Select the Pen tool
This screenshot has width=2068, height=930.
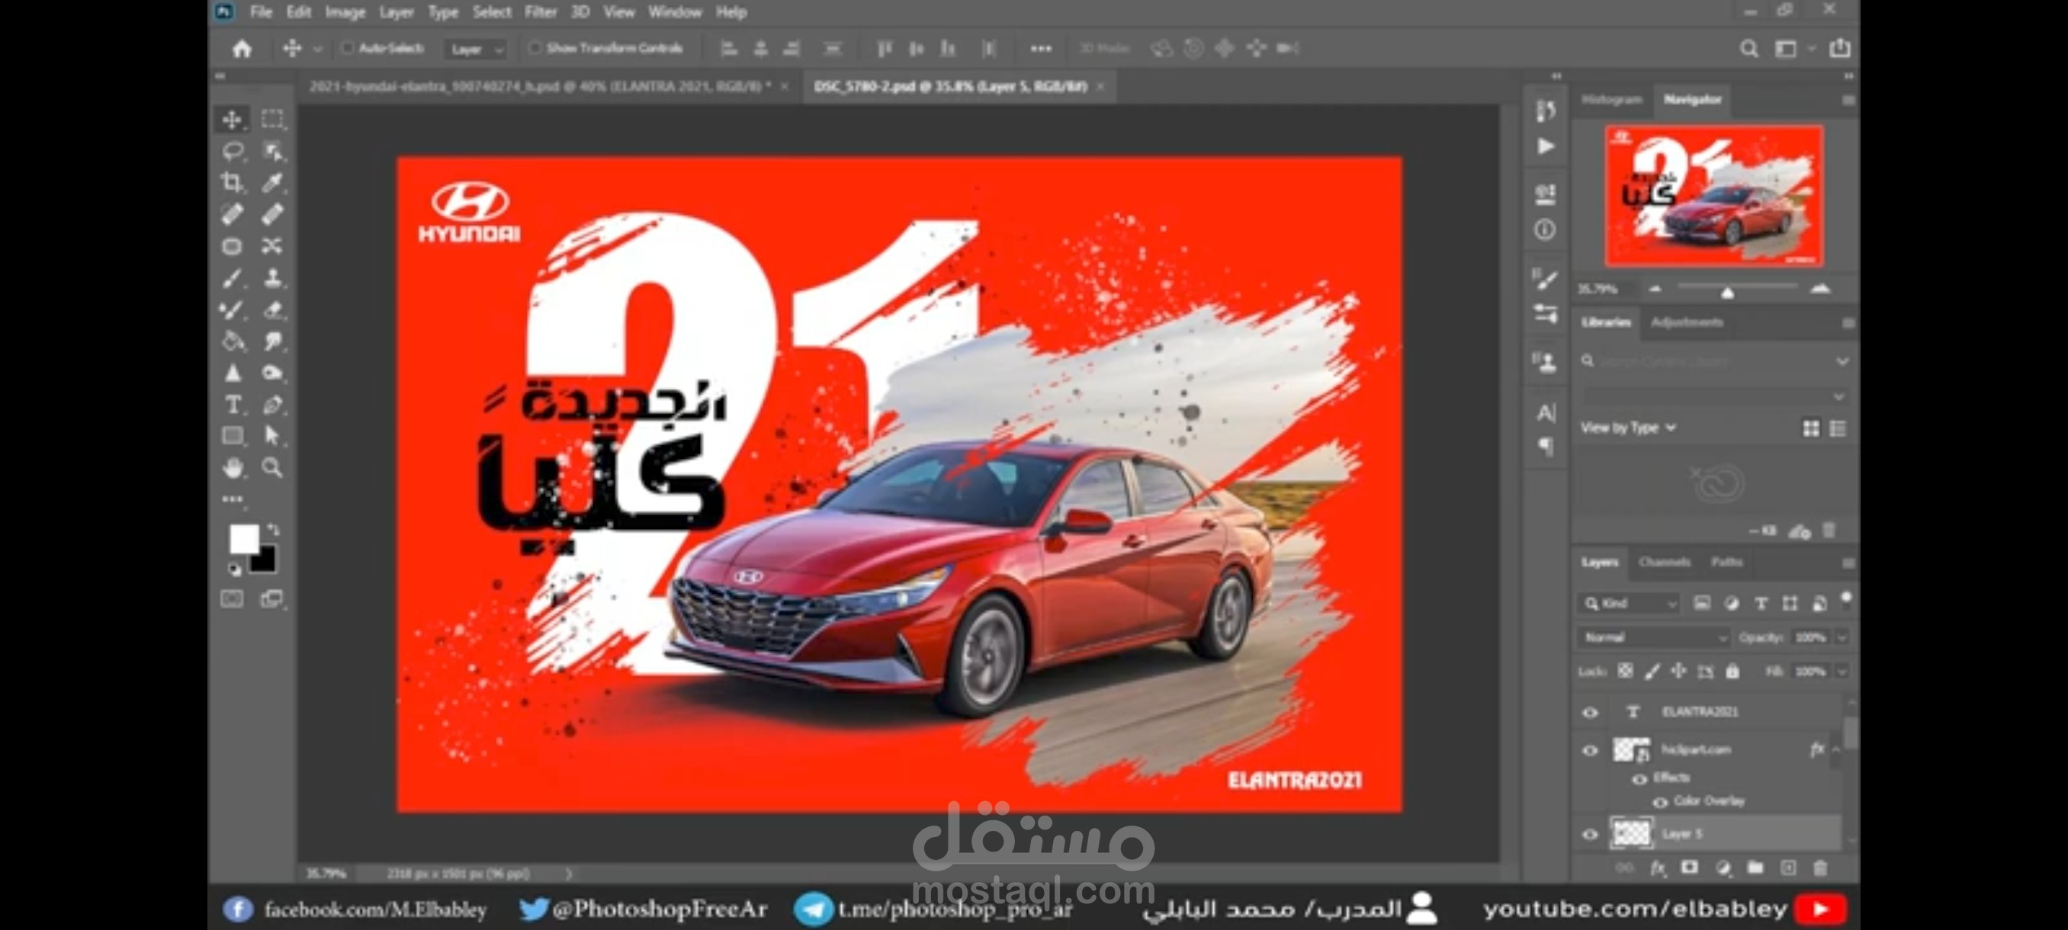point(272,405)
